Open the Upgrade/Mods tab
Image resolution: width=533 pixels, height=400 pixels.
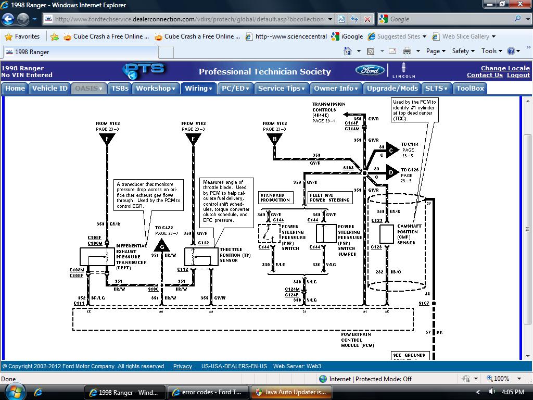[392, 88]
